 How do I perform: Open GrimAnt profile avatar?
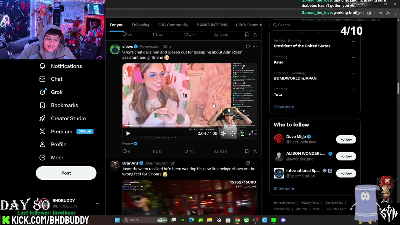115,166
